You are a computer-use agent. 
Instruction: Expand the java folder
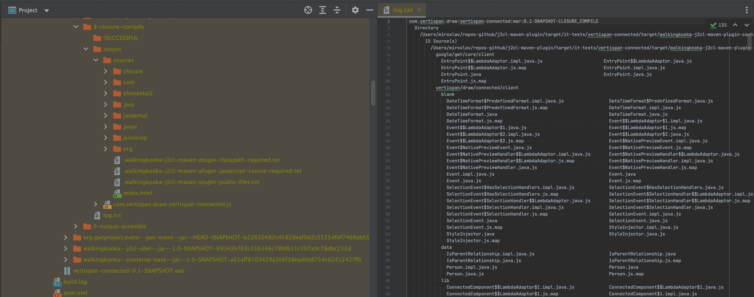point(106,104)
